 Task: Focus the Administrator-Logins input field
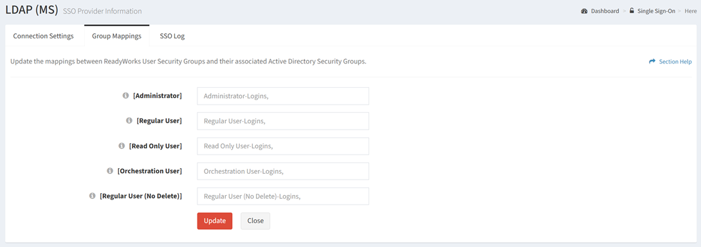[x=283, y=96]
